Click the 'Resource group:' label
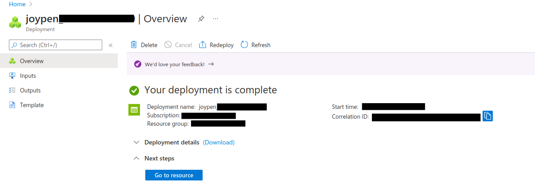Screen dimensions: 535x196 tap(168, 124)
